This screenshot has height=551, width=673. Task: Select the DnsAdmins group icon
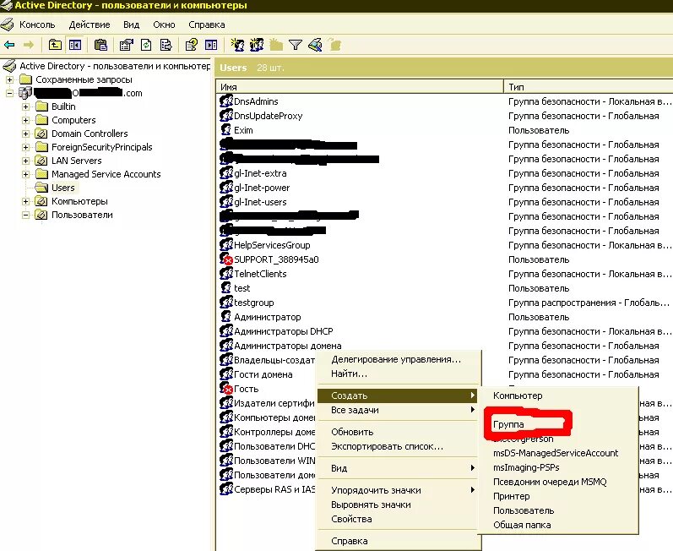(226, 101)
